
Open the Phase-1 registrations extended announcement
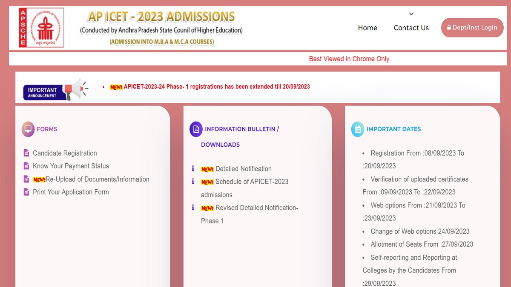pos(217,87)
